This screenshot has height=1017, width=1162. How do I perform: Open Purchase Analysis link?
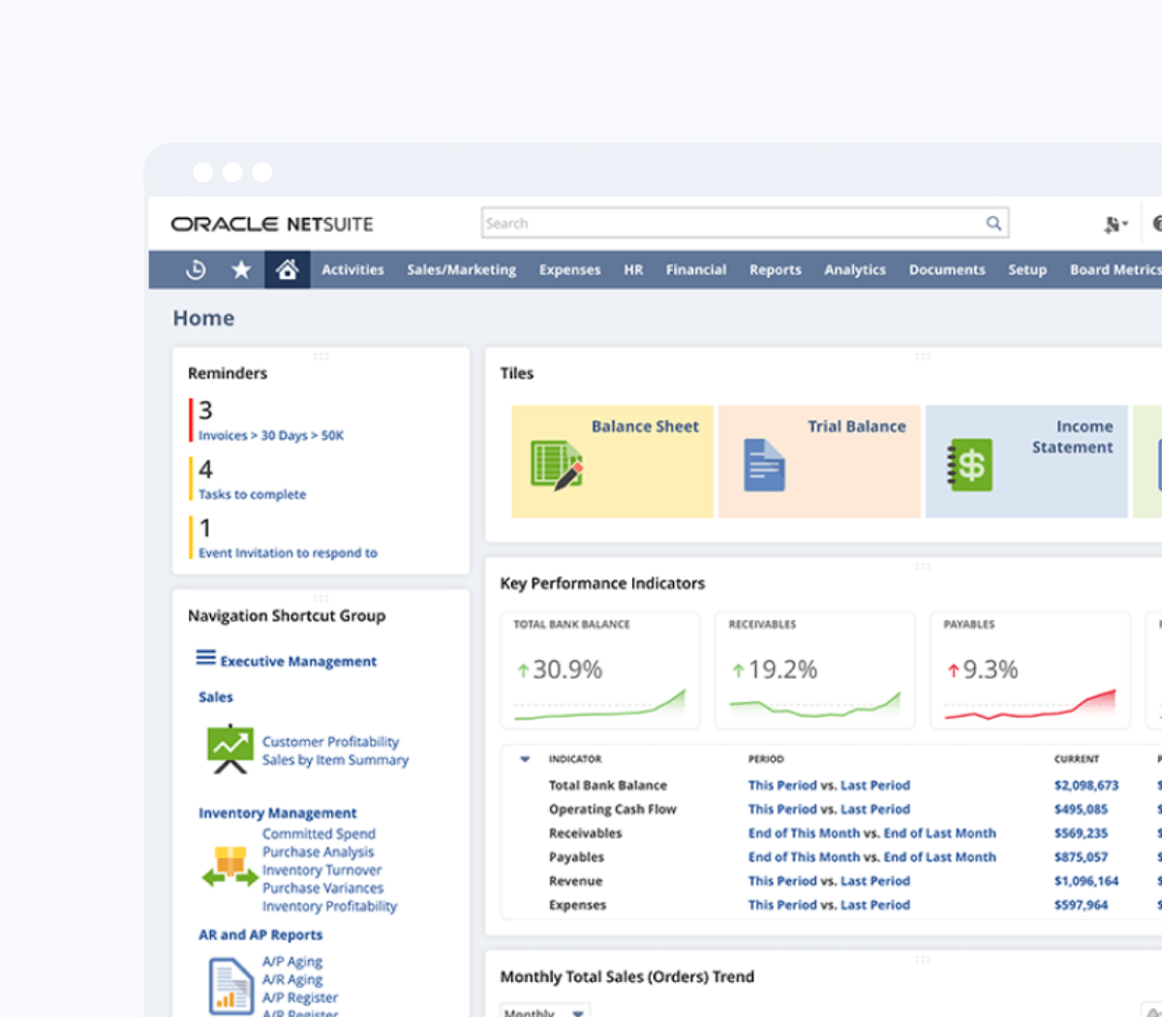pyautogui.click(x=318, y=852)
